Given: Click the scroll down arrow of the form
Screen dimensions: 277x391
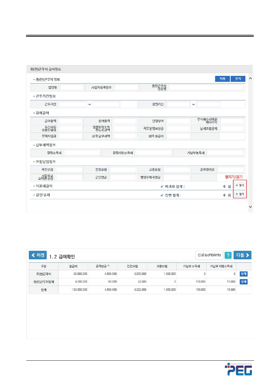Looking at the screenshot, I should (x=250, y=207).
